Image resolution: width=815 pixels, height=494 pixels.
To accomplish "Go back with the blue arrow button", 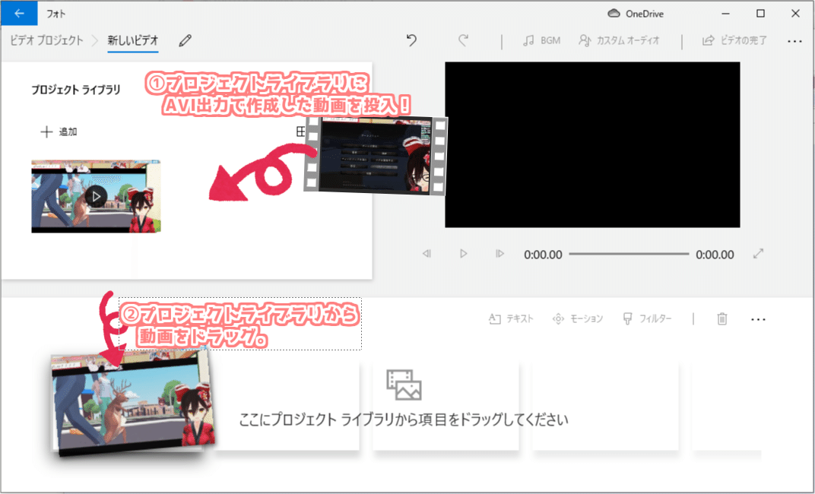I will point(19,14).
